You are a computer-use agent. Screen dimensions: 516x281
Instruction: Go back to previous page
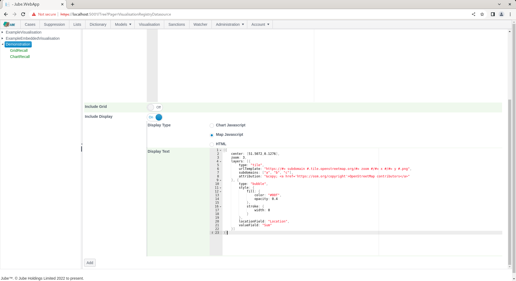click(6, 14)
